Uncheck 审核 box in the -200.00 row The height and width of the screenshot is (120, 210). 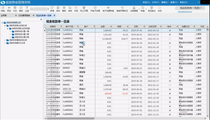coord(170,94)
